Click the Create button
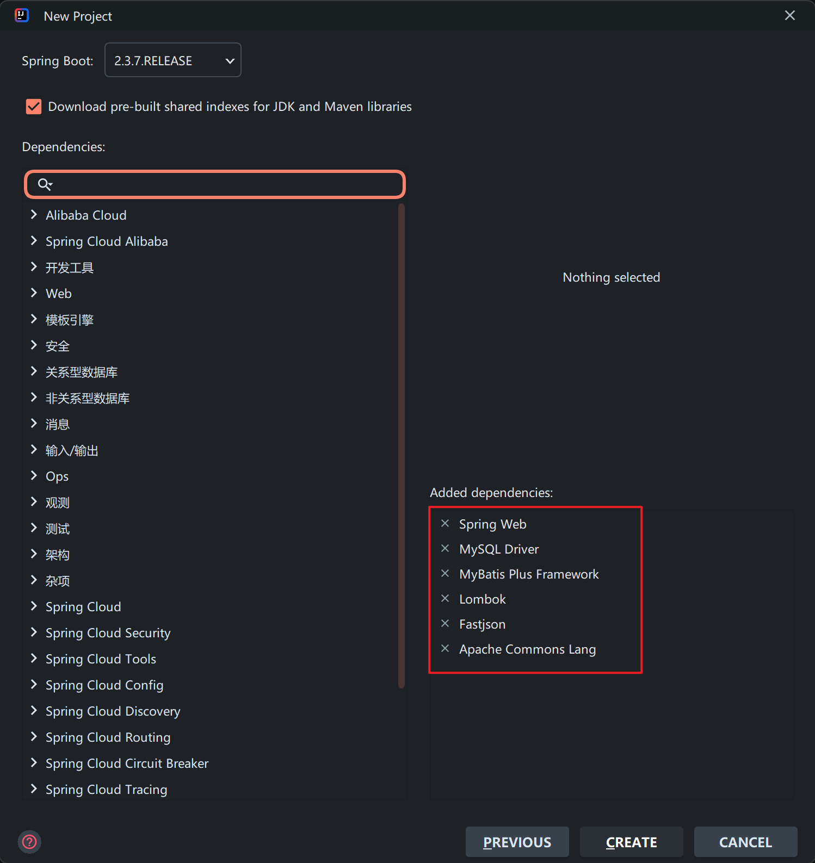Viewport: 815px width, 863px height. (x=631, y=842)
